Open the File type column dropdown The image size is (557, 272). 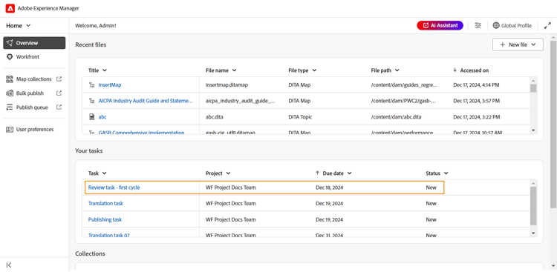point(314,70)
